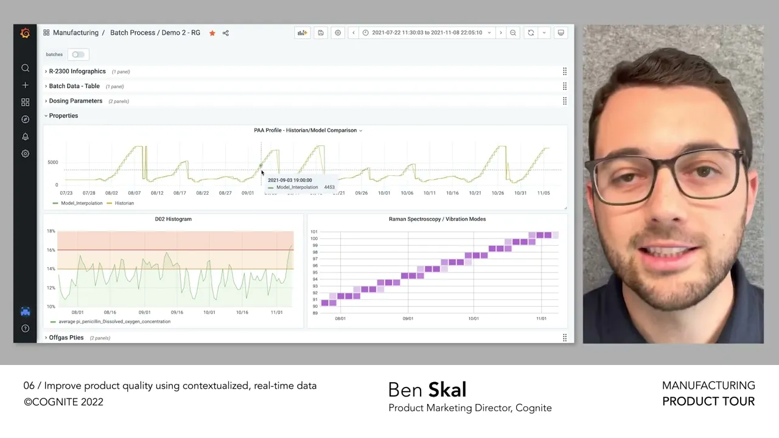Click the '(2 panels)' text beside Dosing Parameters
779x438 pixels.
tap(119, 102)
